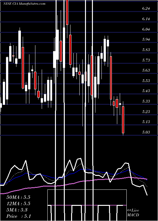The height and width of the screenshot is (221, 158).
Task: Click the 5.73 price axis label
Action: point(146,60)
